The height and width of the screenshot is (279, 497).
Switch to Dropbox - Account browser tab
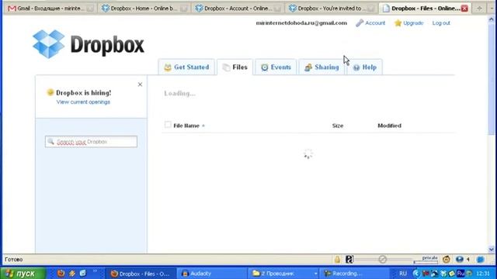[238, 9]
